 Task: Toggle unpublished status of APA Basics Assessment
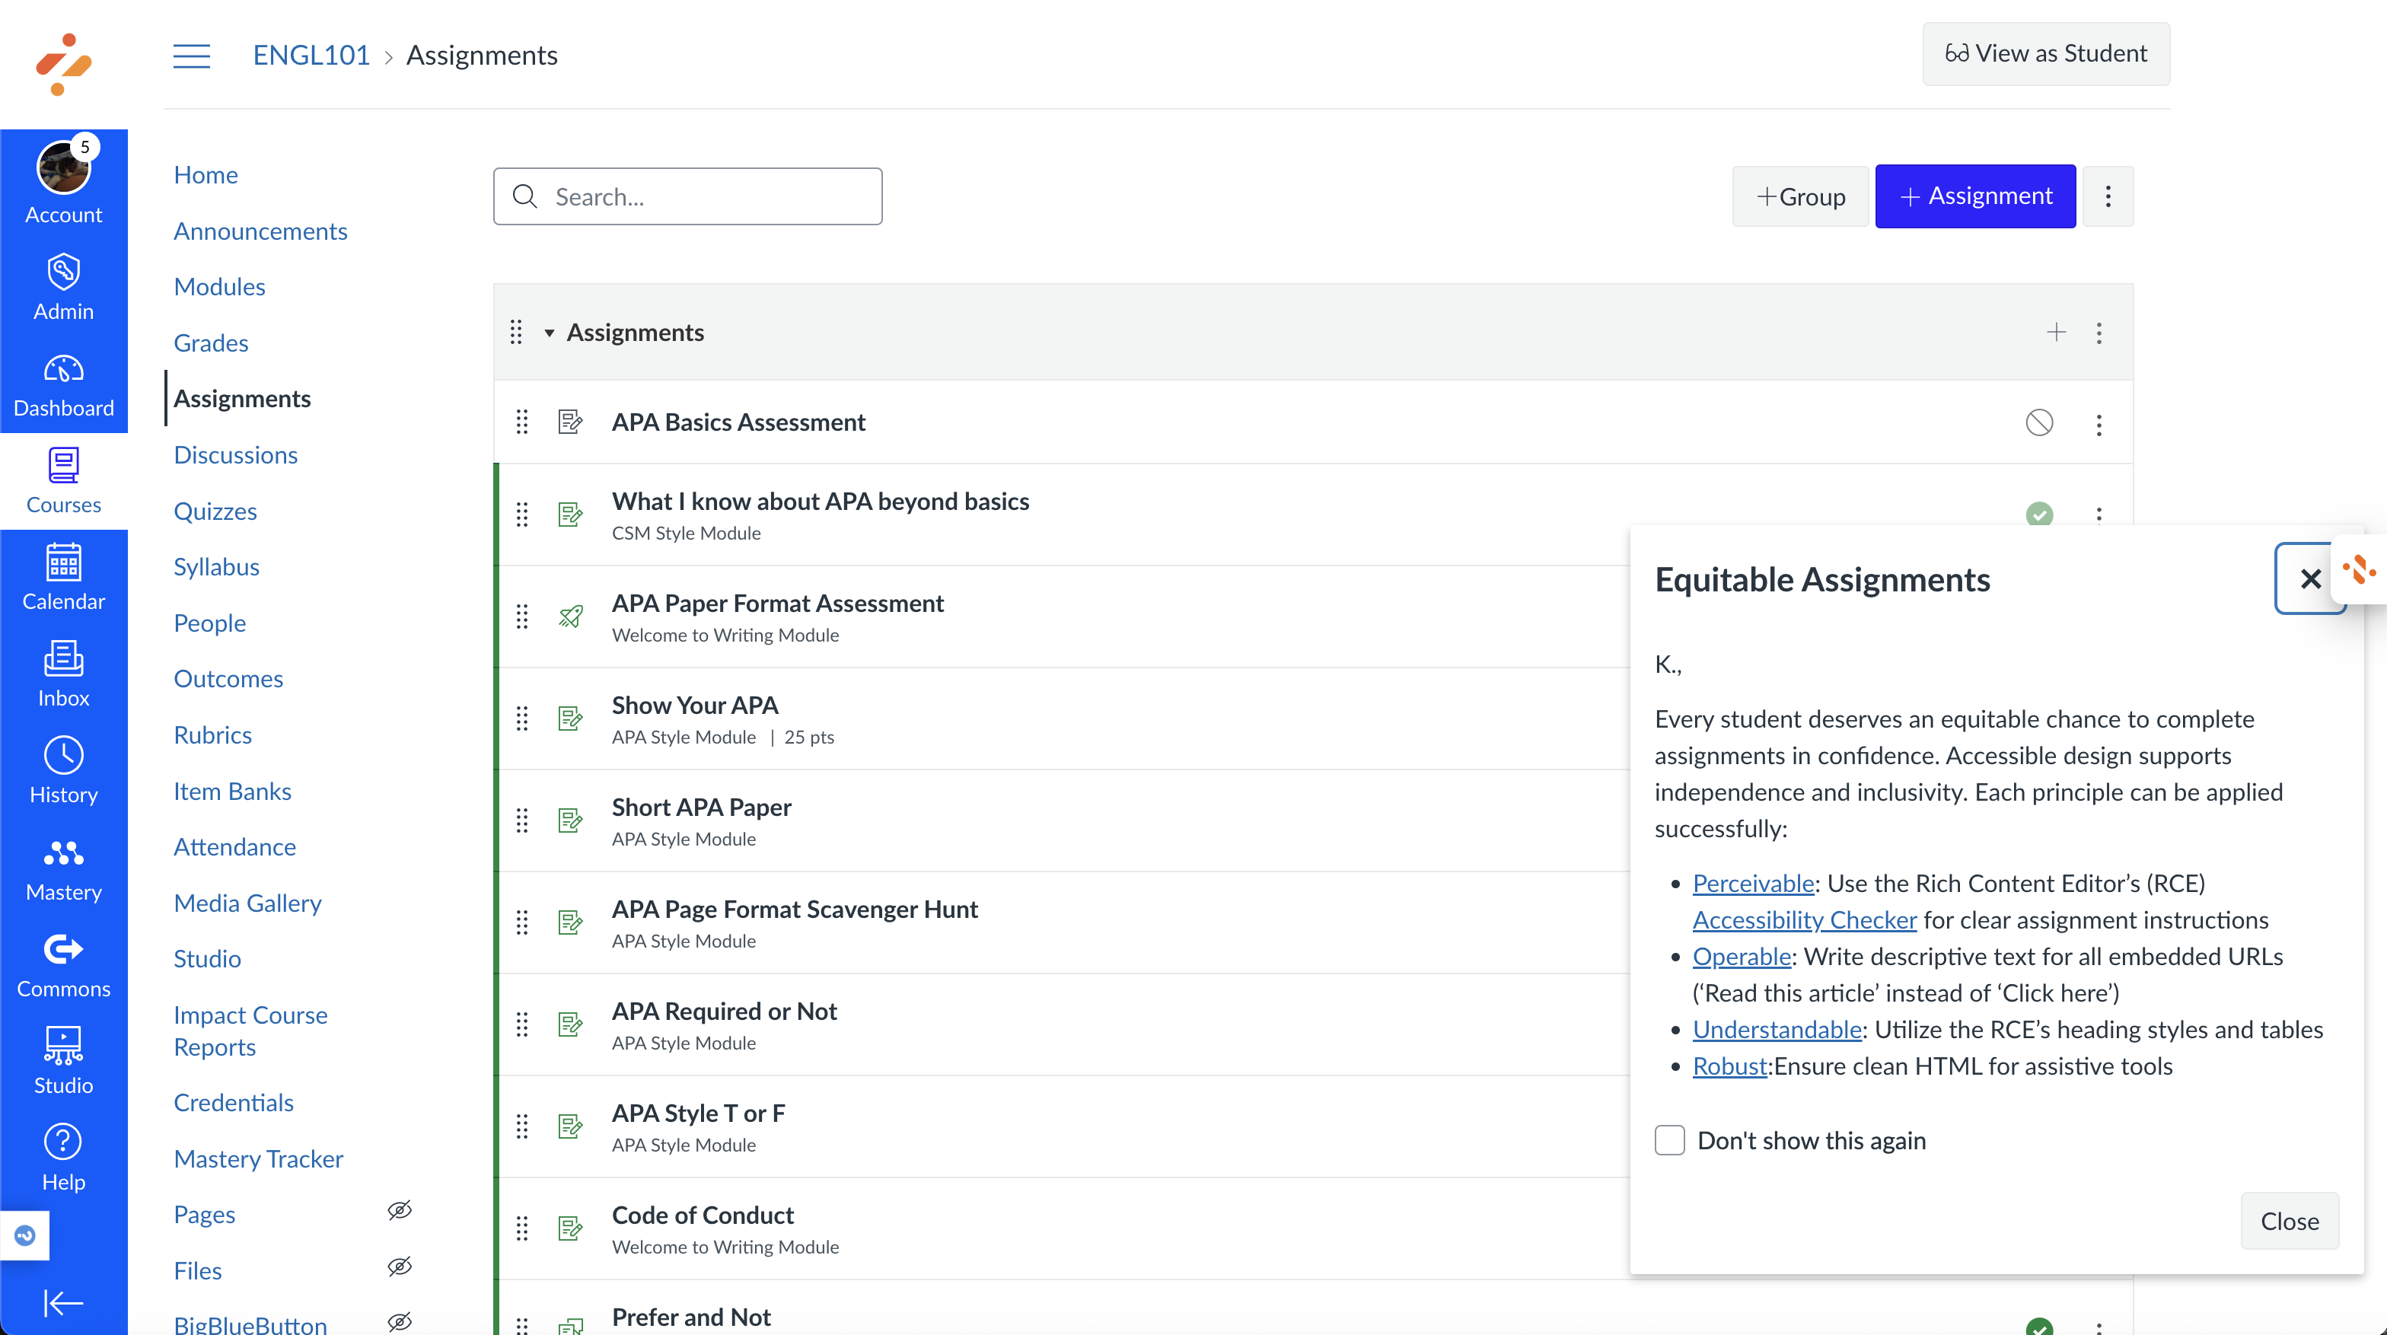point(2038,423)
